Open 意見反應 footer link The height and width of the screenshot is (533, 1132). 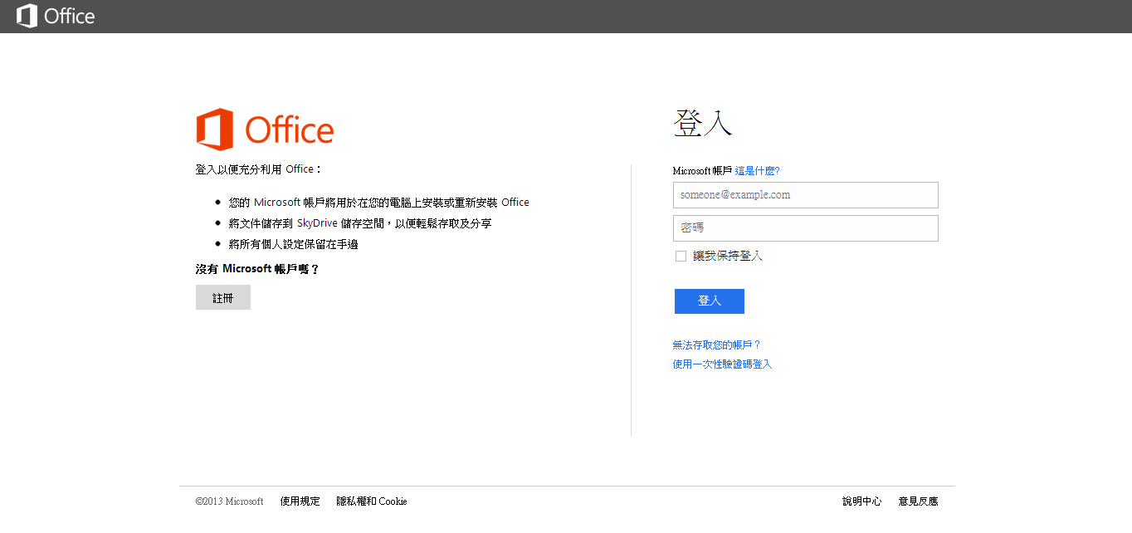click(x=918, y=501)
